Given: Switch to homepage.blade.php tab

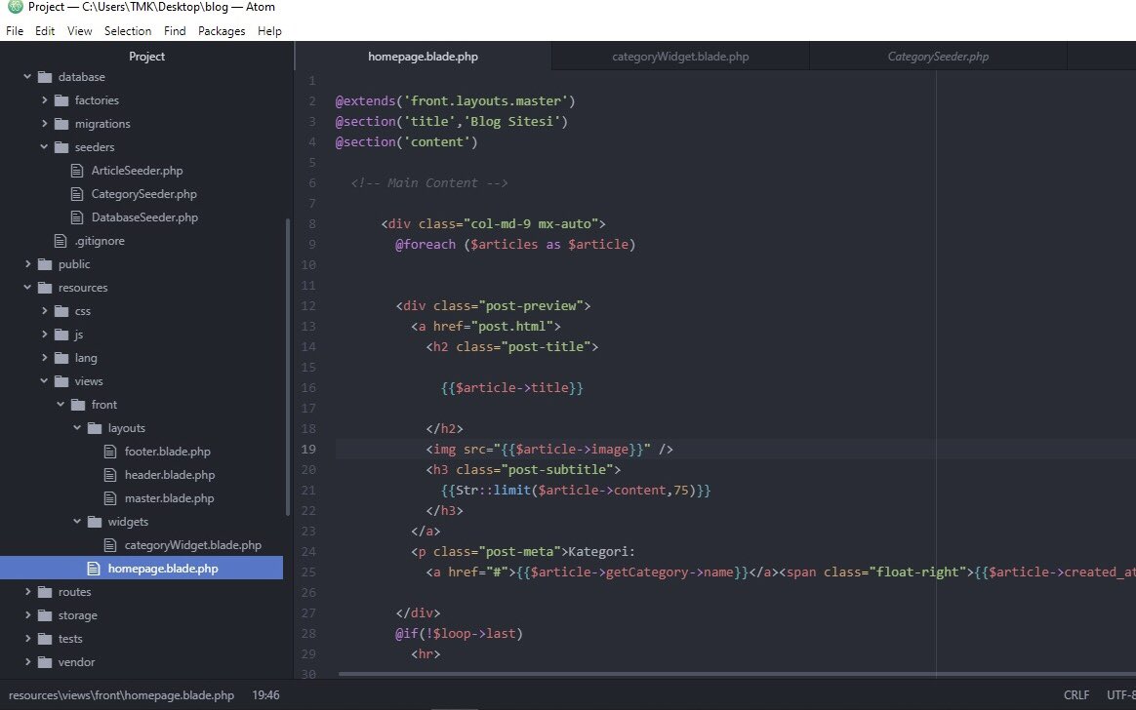Looking at the screenshot, I should 424,57.
